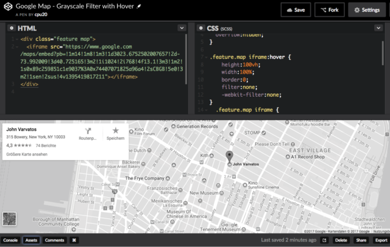
Task: Share this pen
Action: [361, 240]
